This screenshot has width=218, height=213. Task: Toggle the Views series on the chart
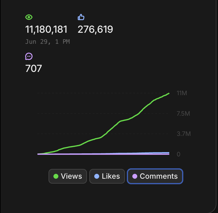click(x=68, y=176)
